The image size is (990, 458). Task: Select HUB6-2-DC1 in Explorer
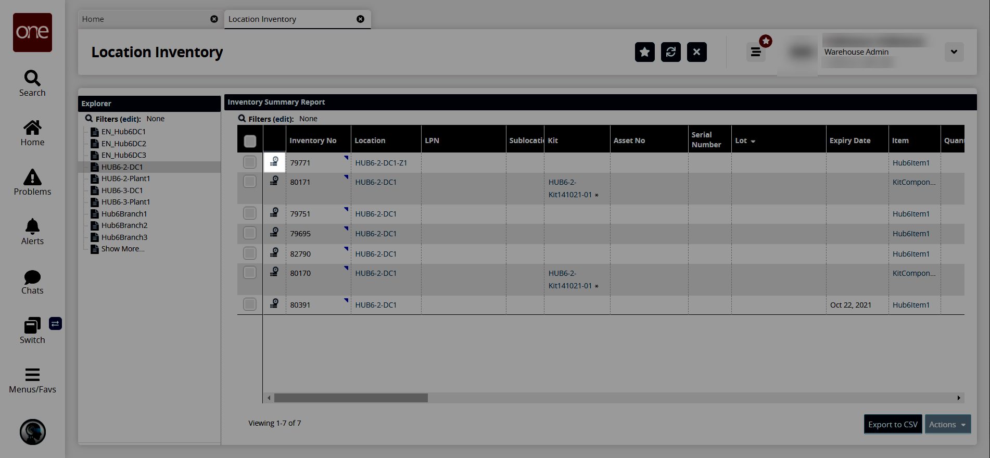122,167
